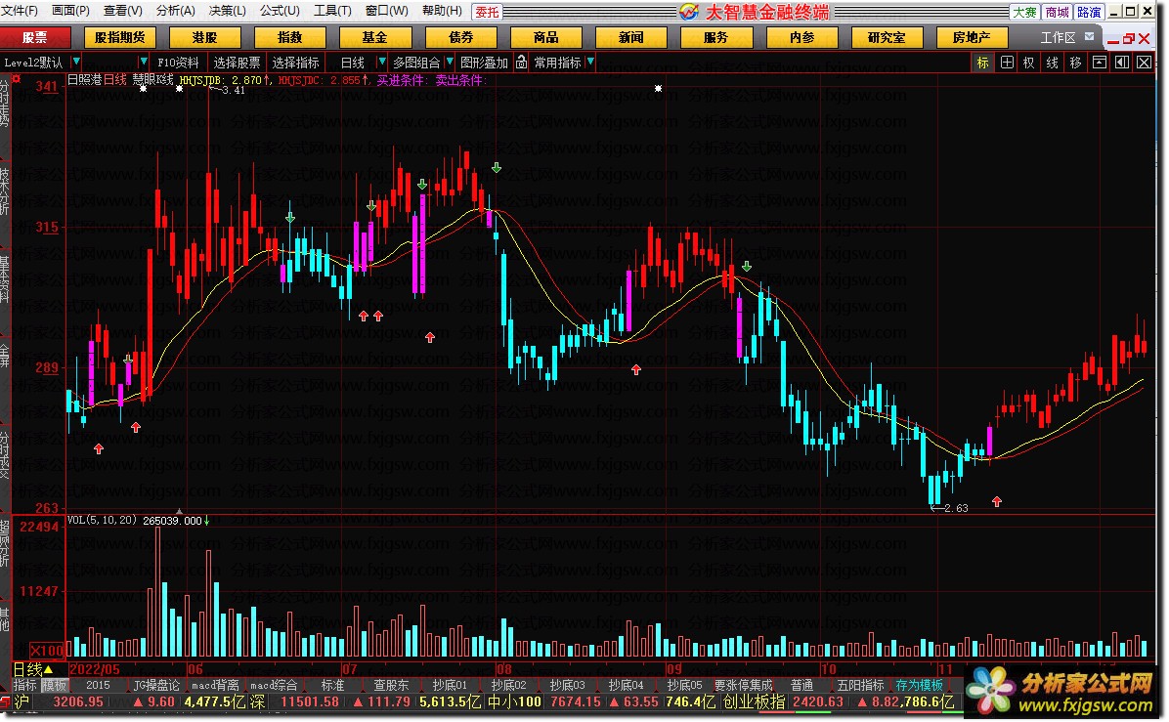Select the 商品 tab
The height and width of the screenshot is (722, 1169).
[x=545, y=37]
